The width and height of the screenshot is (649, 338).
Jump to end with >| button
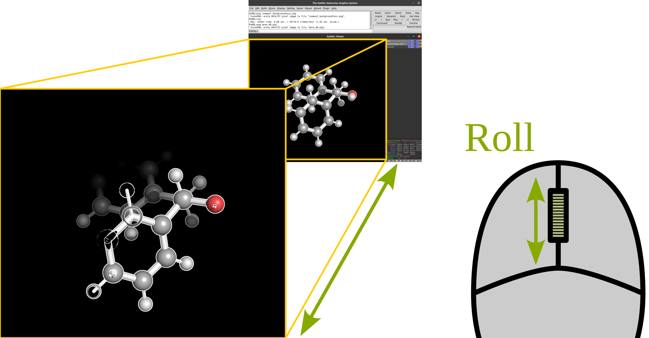tap(408, 20)
